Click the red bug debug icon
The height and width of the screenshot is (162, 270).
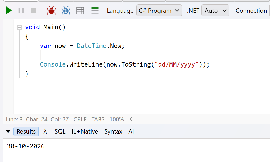pos(51,11)
